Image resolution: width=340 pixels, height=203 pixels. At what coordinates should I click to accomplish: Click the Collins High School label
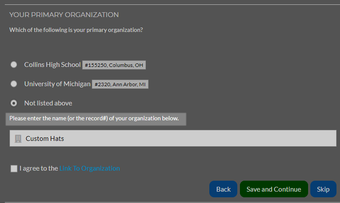click(x=52, y=65)
